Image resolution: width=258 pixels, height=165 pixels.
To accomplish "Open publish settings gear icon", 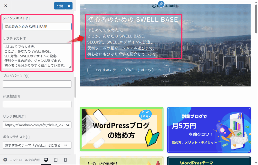I will (x=69, y=6).
